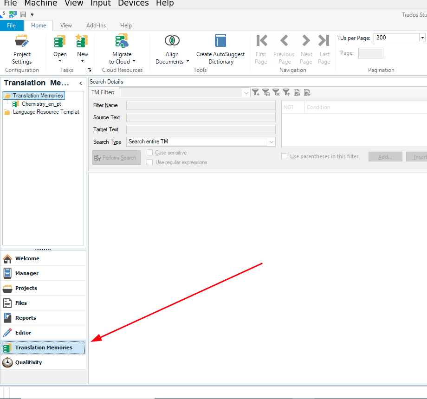Click the delete filter funnel icon
The width and height of the screenshot is (427, 399).
[276, 92]
